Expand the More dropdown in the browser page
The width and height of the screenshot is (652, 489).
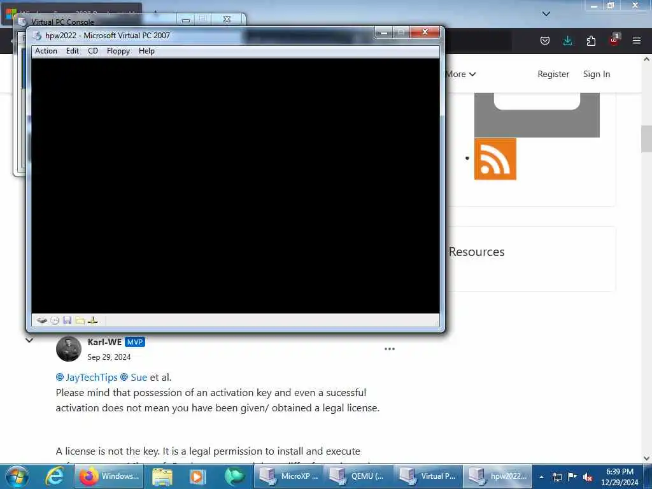461,74
